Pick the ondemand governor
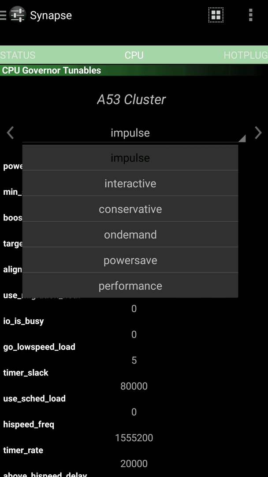 tap(130, 235)
